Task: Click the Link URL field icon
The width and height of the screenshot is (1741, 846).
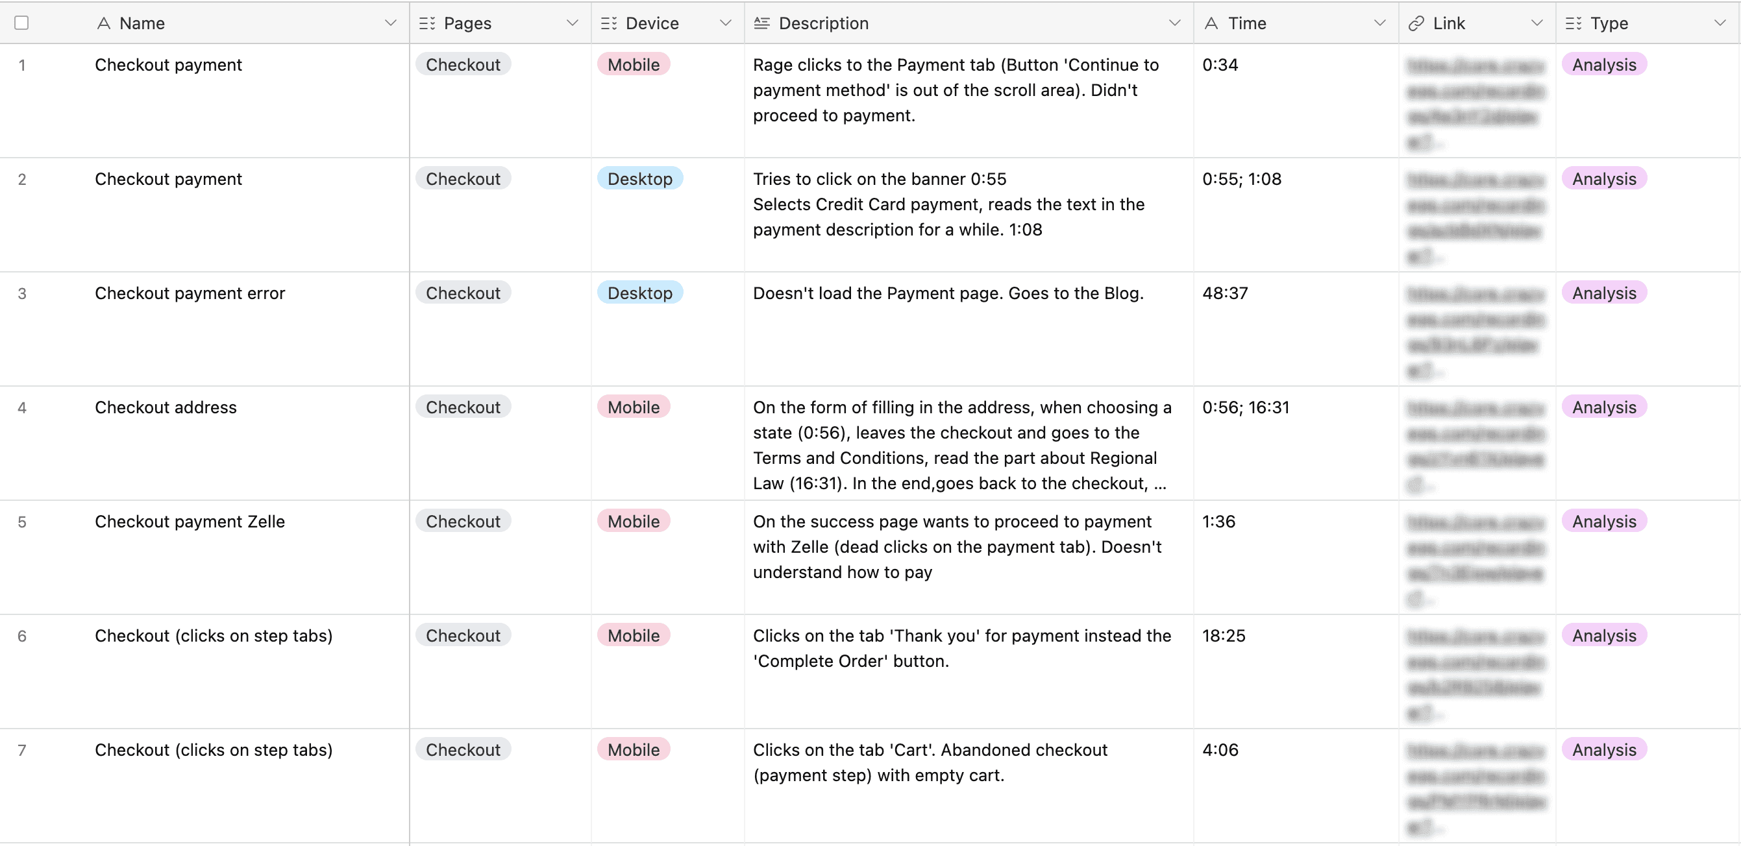Action: [1416, 23]
